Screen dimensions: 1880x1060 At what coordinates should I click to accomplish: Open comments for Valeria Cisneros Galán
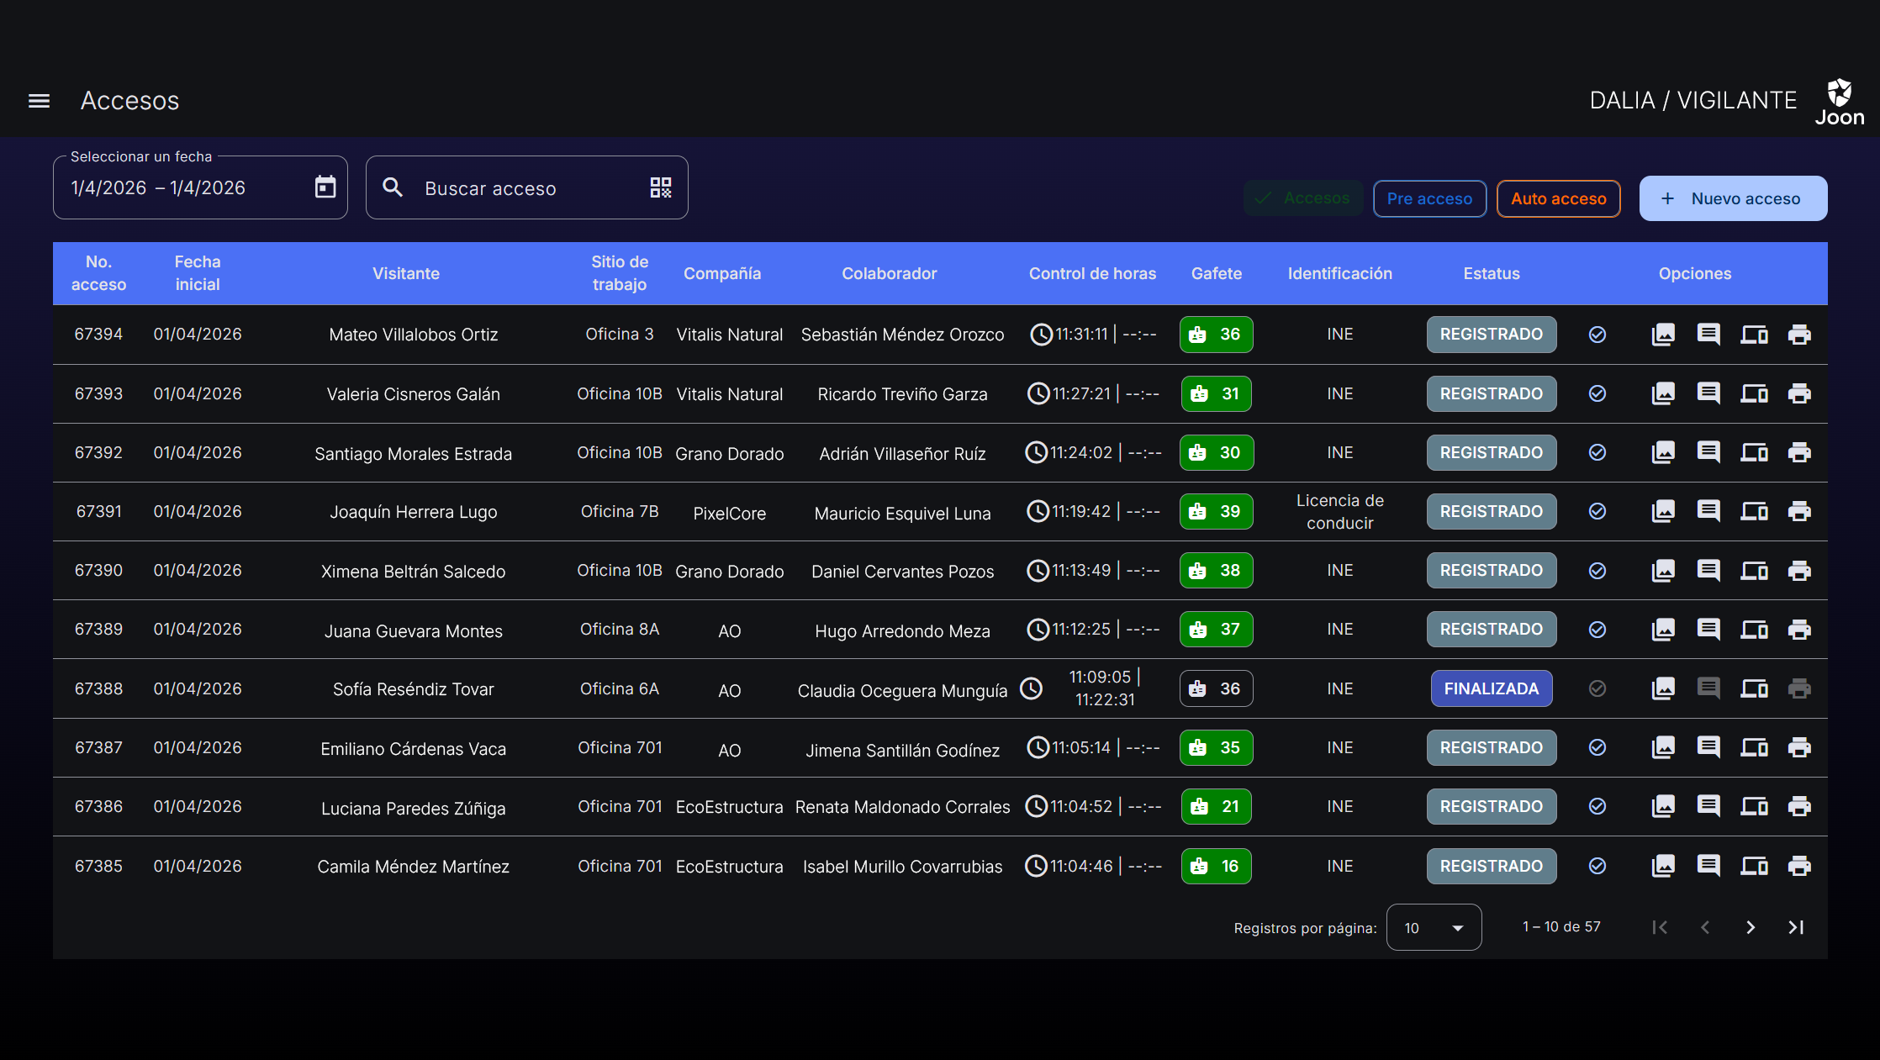(x=1708, y=393)
